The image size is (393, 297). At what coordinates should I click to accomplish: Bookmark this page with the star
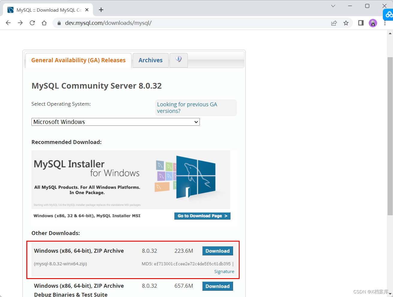pyautogui.click(x=346, y=23)
